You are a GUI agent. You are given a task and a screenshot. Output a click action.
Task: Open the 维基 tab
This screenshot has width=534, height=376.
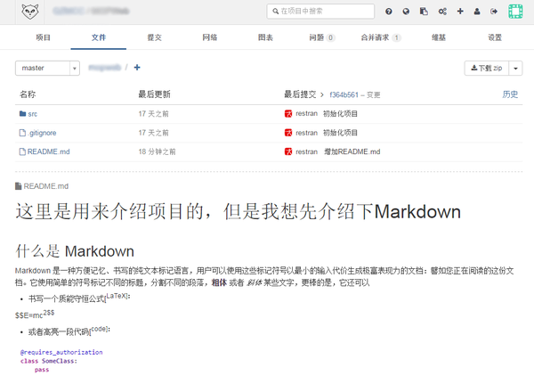439,37
